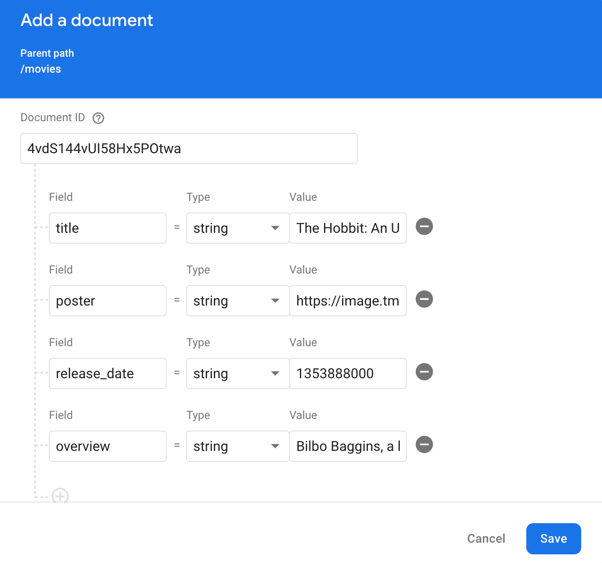602x563 pixels.
Task: Cancel adding the document
Action: point(486,539)
